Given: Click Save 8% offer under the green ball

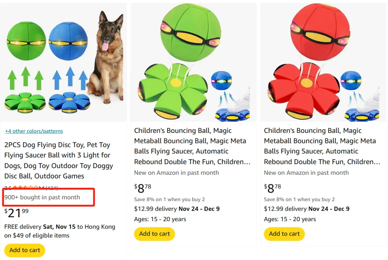Looking at the screenshot, I should [169, 199].
